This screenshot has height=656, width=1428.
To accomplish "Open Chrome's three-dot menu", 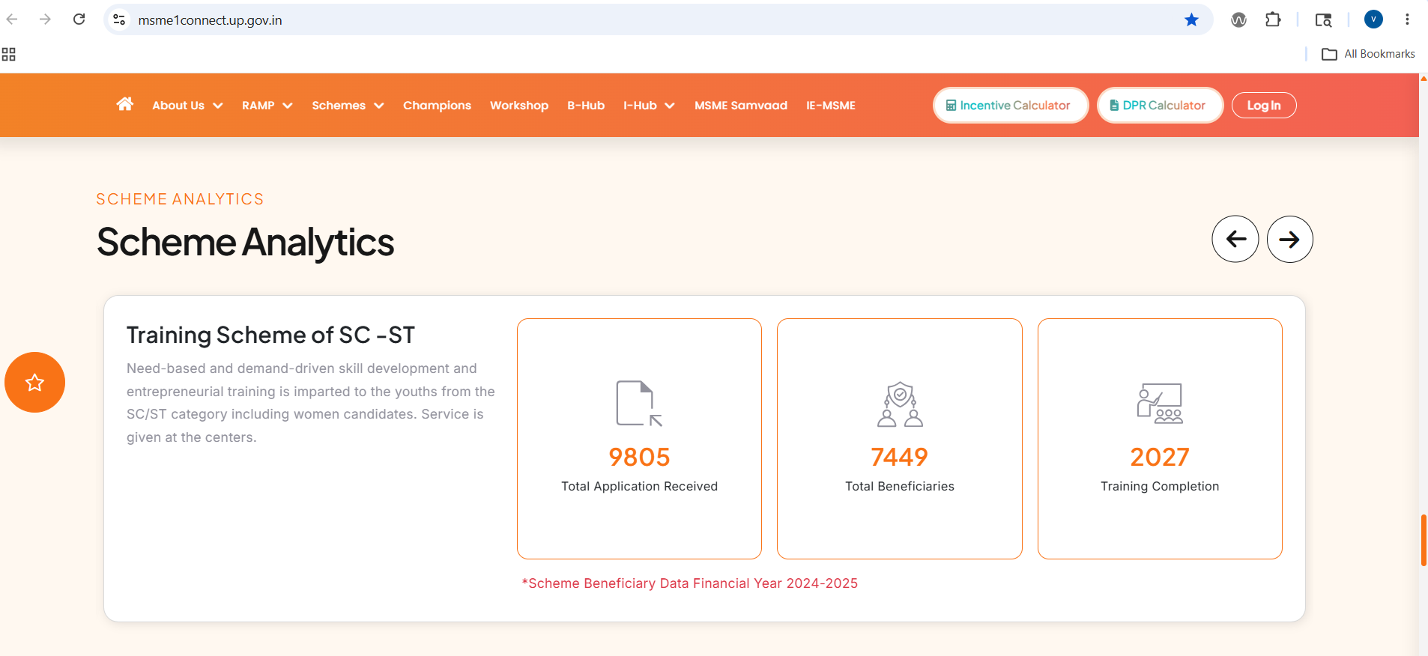I will [x=1407, y=19].
